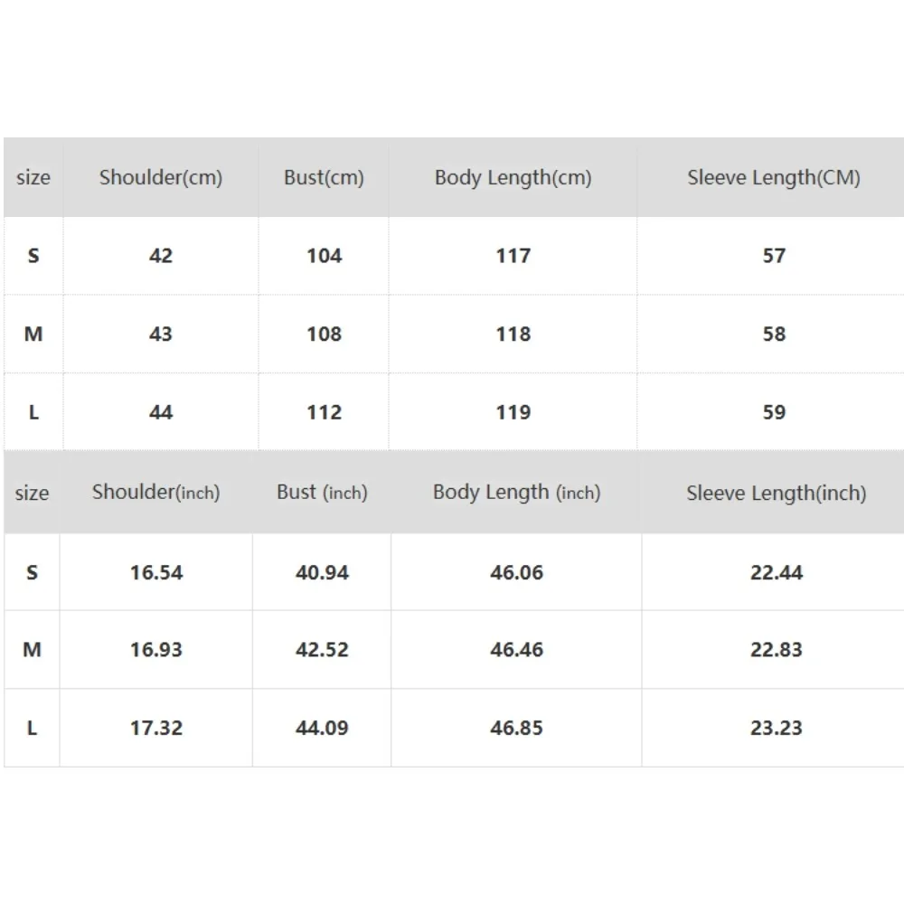Select the Body Length(cm) header cell
Screen dimensions: 904x904
(x=513, y=177)
